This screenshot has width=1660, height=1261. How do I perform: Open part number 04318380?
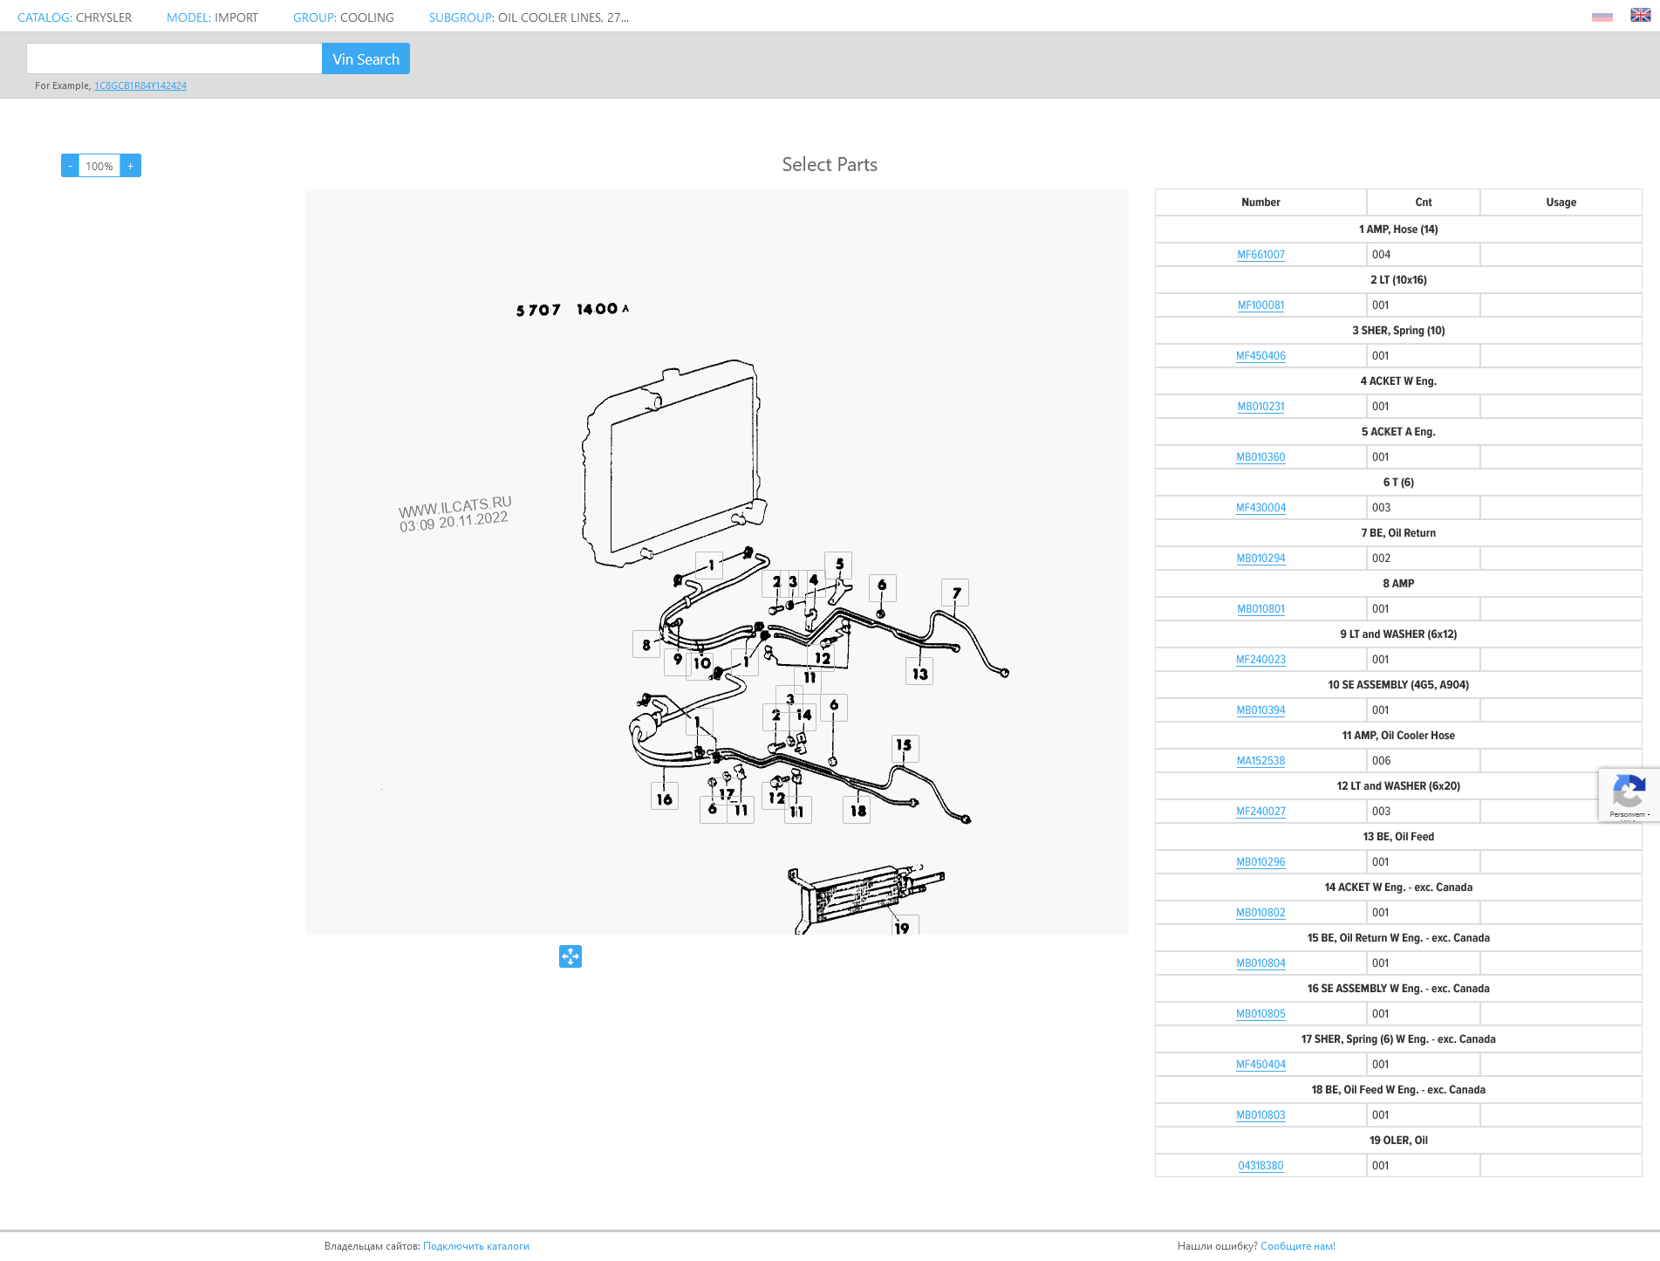(1260, 1166)
